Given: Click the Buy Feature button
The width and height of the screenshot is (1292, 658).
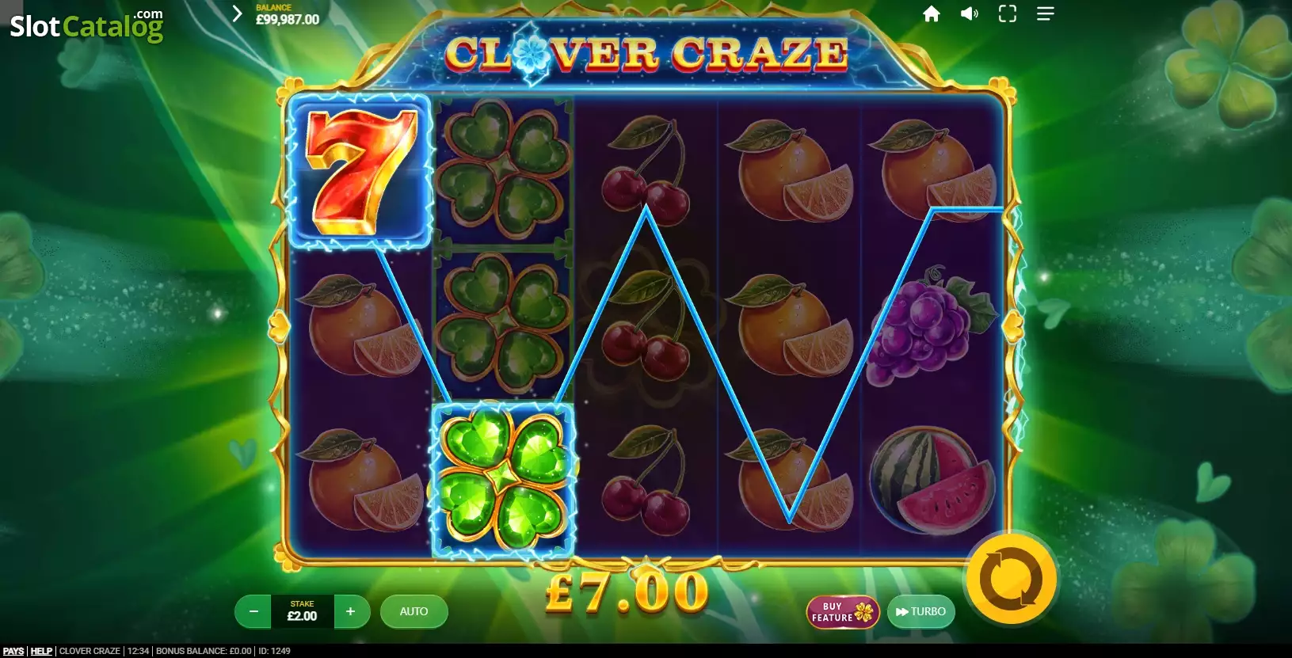Looking at the screenshot, I should [x=843, y=611].
